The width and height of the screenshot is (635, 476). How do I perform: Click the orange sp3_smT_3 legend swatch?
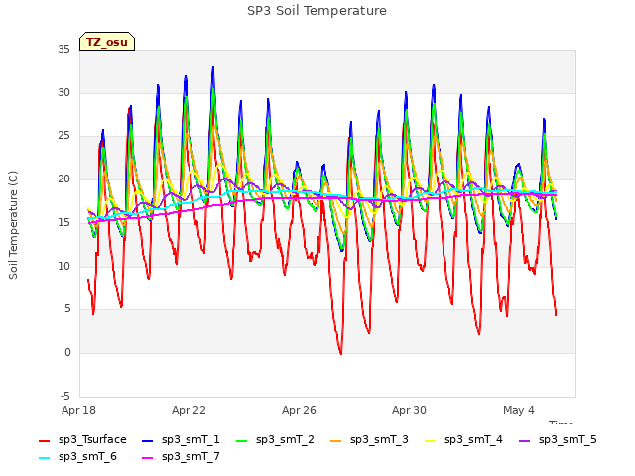click(336, 440)
